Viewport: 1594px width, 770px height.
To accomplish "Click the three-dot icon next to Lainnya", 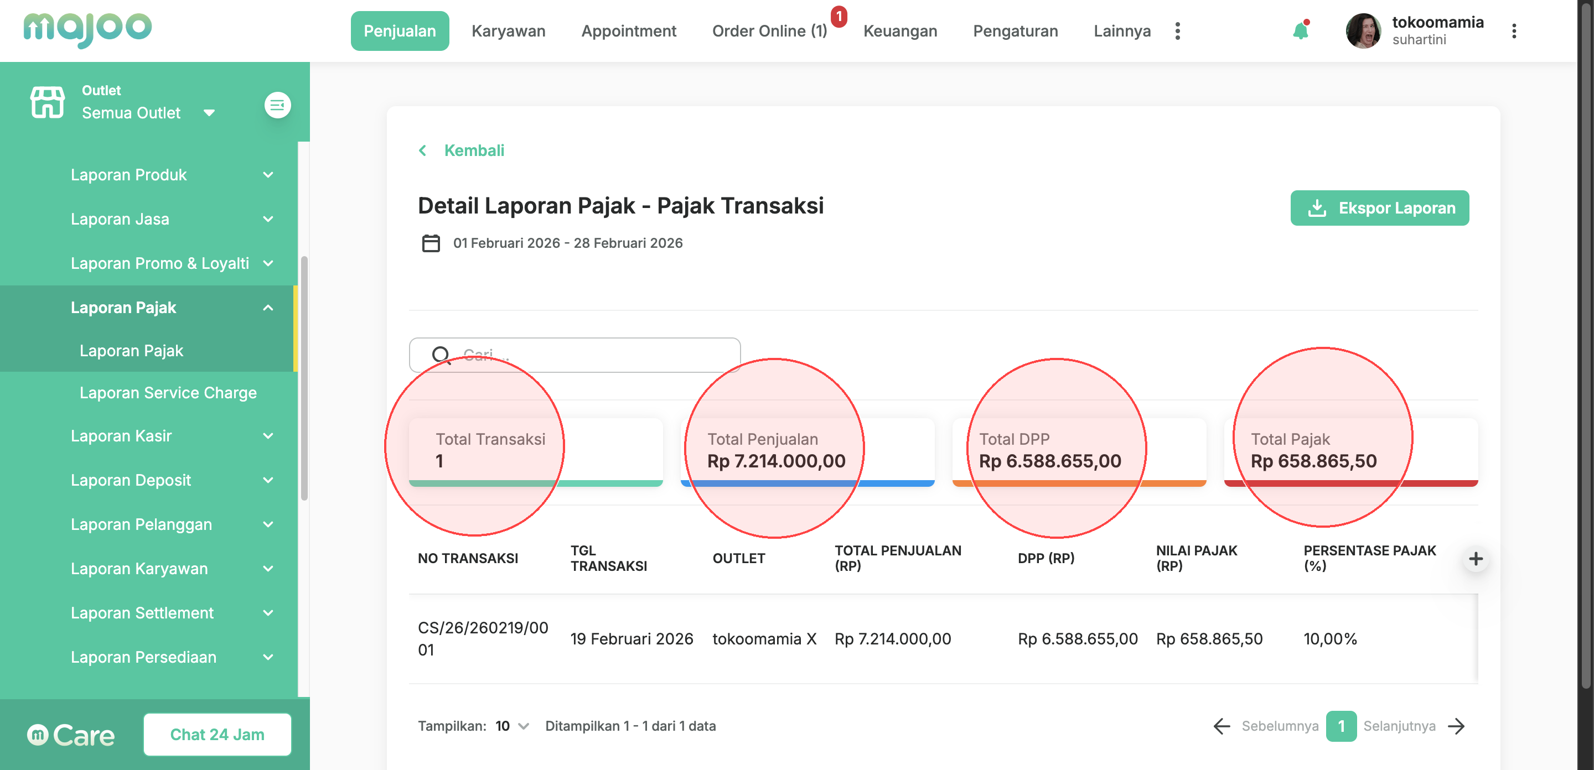I will tap(1177, 31).
